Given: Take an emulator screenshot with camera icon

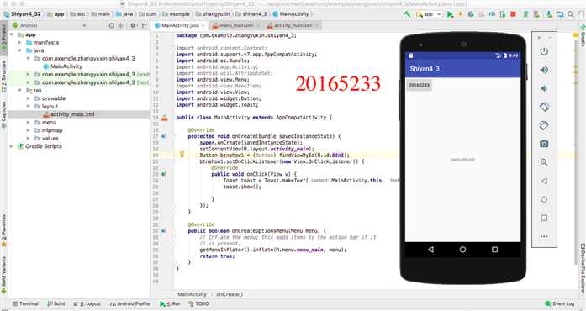Looking at the screenshot, I should click(544, 144).
